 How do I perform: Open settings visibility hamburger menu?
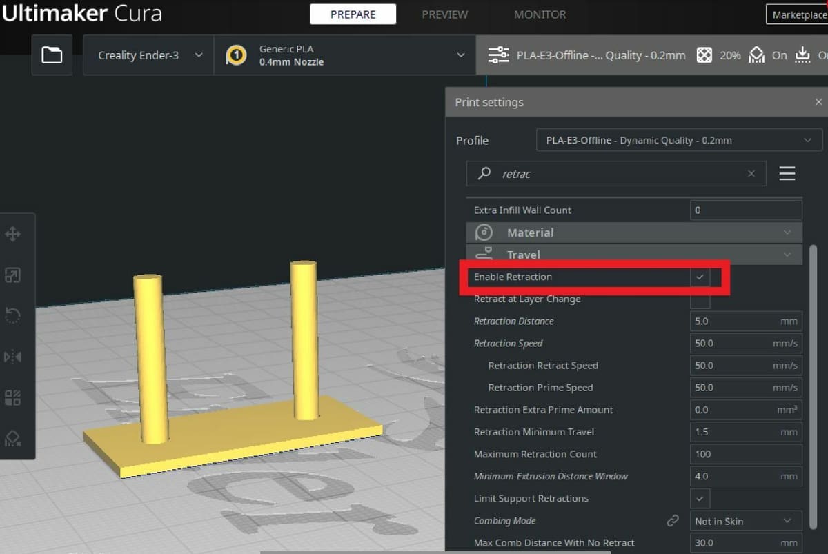[x=787, y=174]
